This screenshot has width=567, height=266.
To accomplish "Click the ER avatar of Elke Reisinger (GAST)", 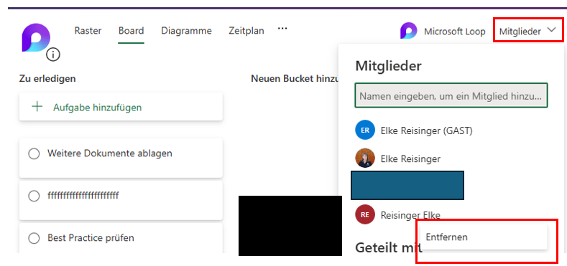I will pos(365,130).
